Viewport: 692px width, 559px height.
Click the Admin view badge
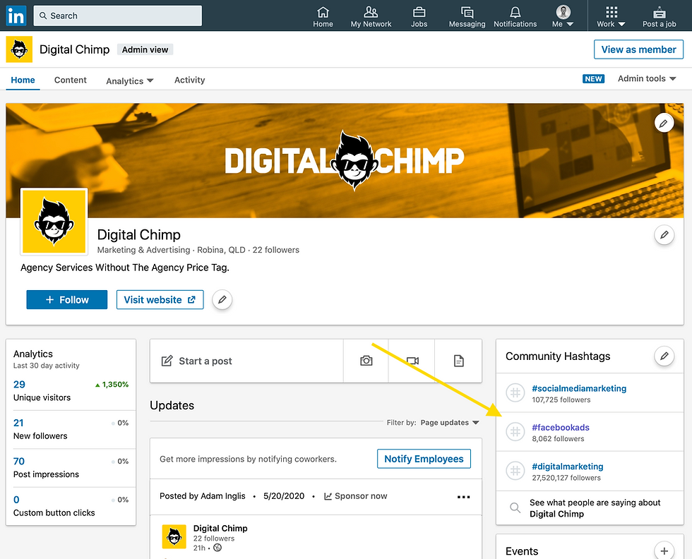pos(145,49)
